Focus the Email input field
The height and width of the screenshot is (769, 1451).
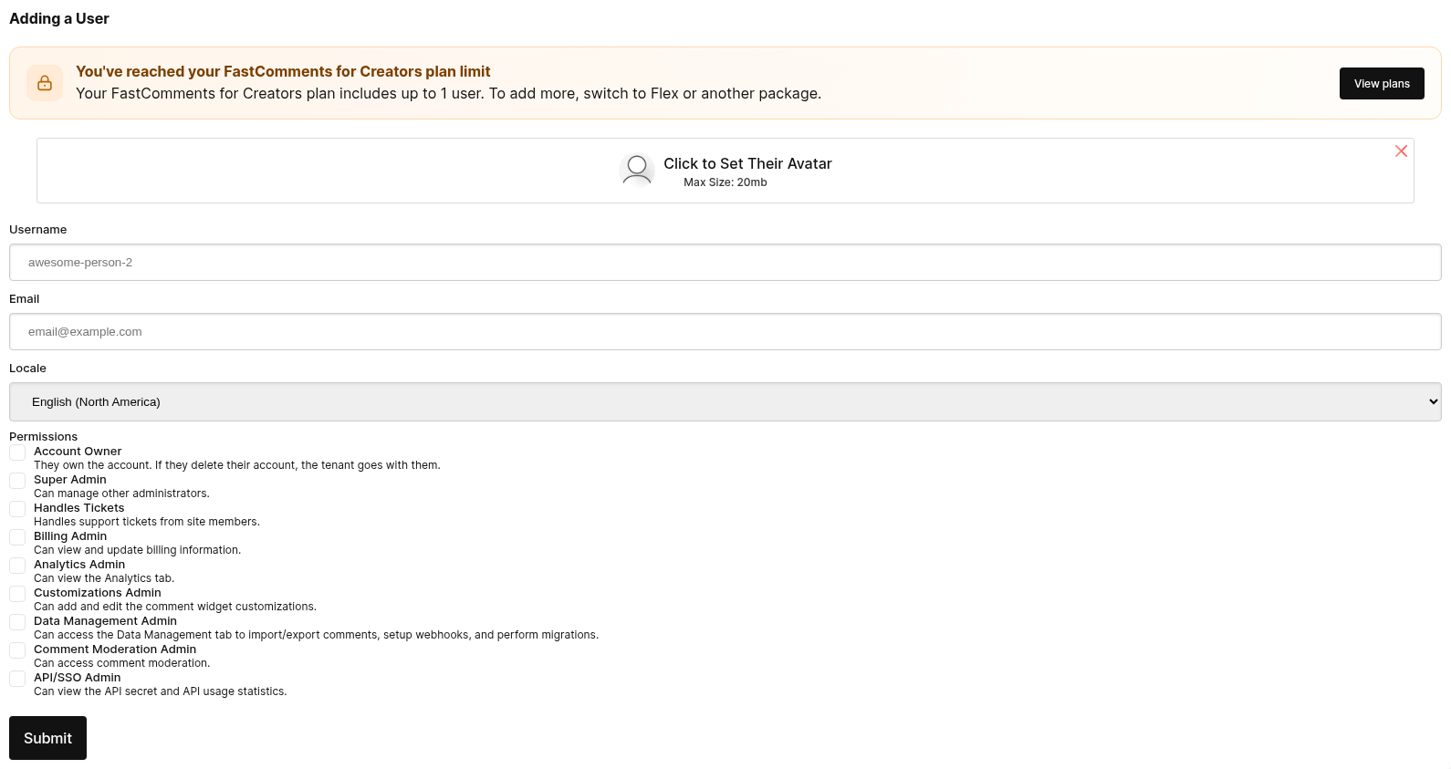pyautogui.click(x=725, y=331)
